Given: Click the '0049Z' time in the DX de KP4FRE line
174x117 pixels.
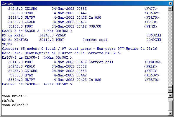Looking at the screenshot, I should click(152, 40).
